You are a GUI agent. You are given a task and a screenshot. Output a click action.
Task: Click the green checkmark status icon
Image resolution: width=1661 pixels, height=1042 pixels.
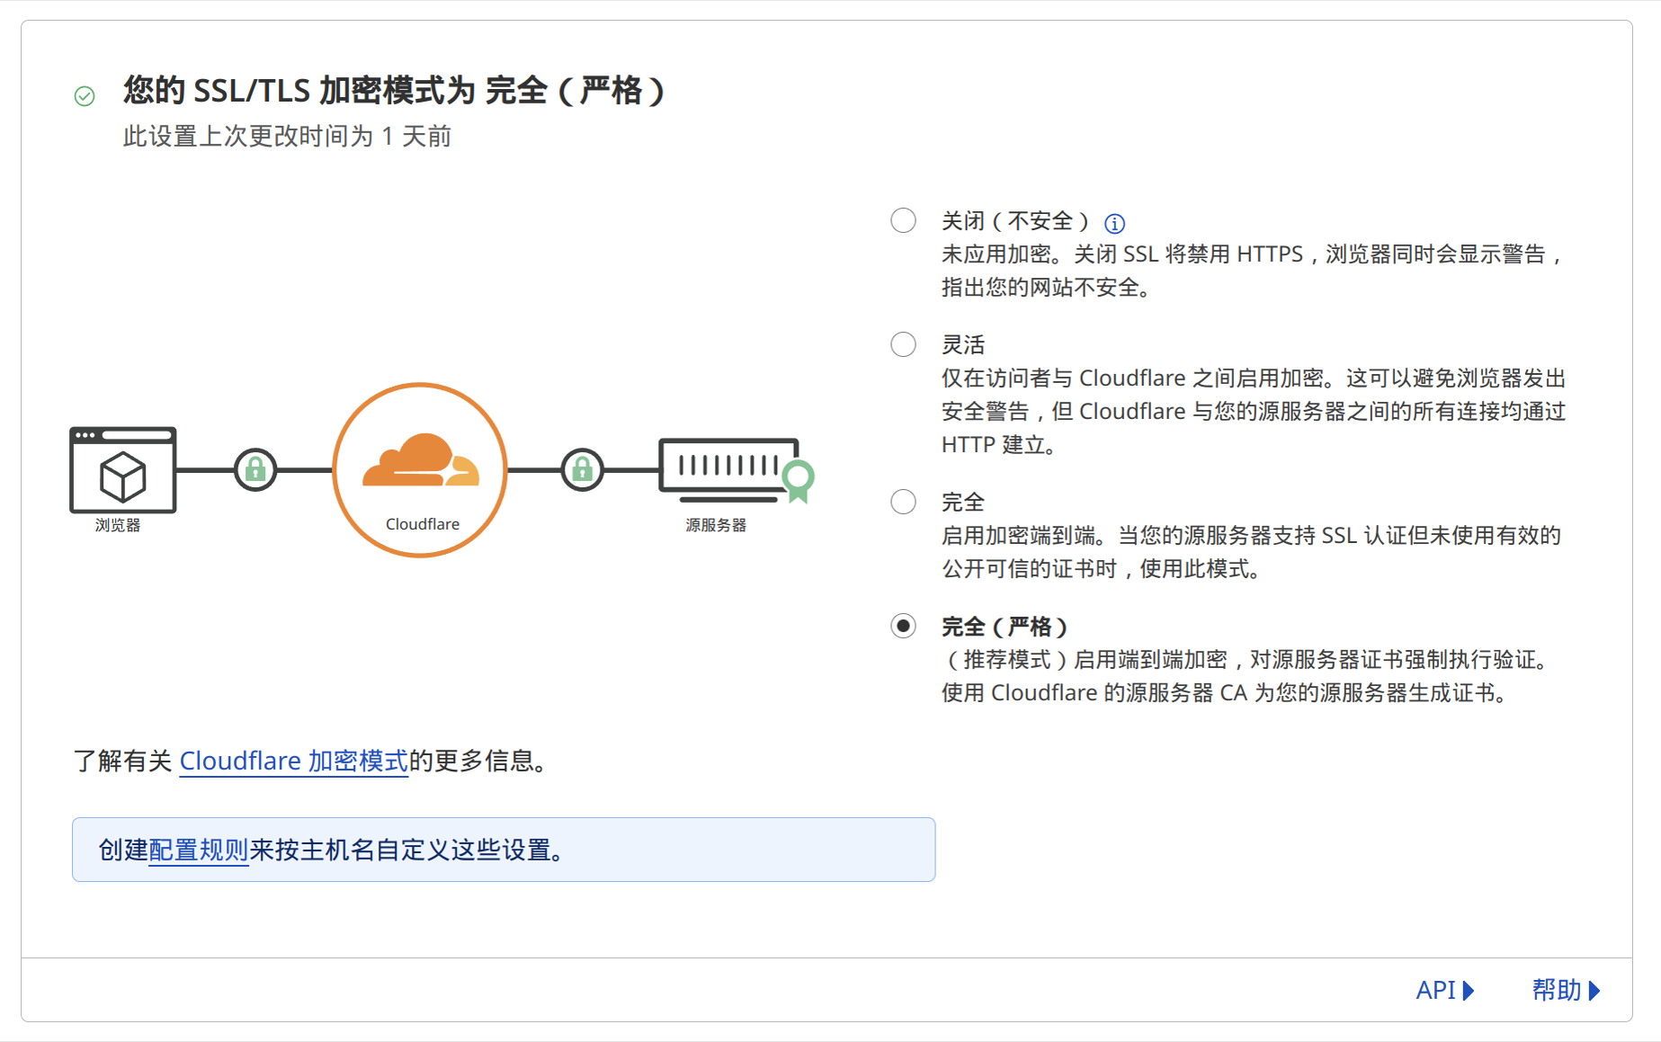click(85, 96)
